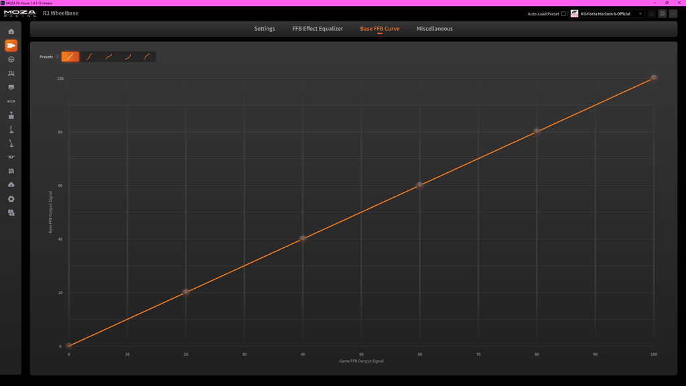Click the "Presets" label
The image size is (686, 386).
click(46, 57)
